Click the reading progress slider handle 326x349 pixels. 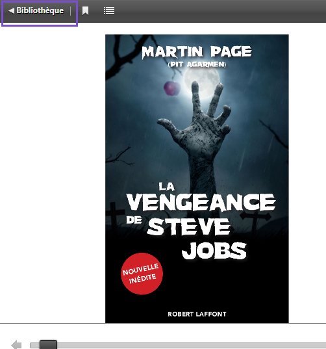(48, 344)
